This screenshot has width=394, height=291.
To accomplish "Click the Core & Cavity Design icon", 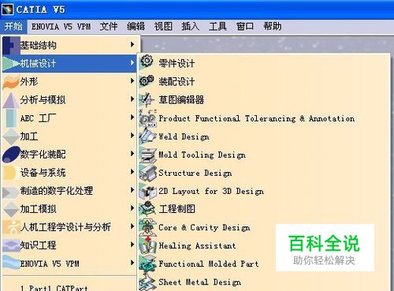I will 147,227.
